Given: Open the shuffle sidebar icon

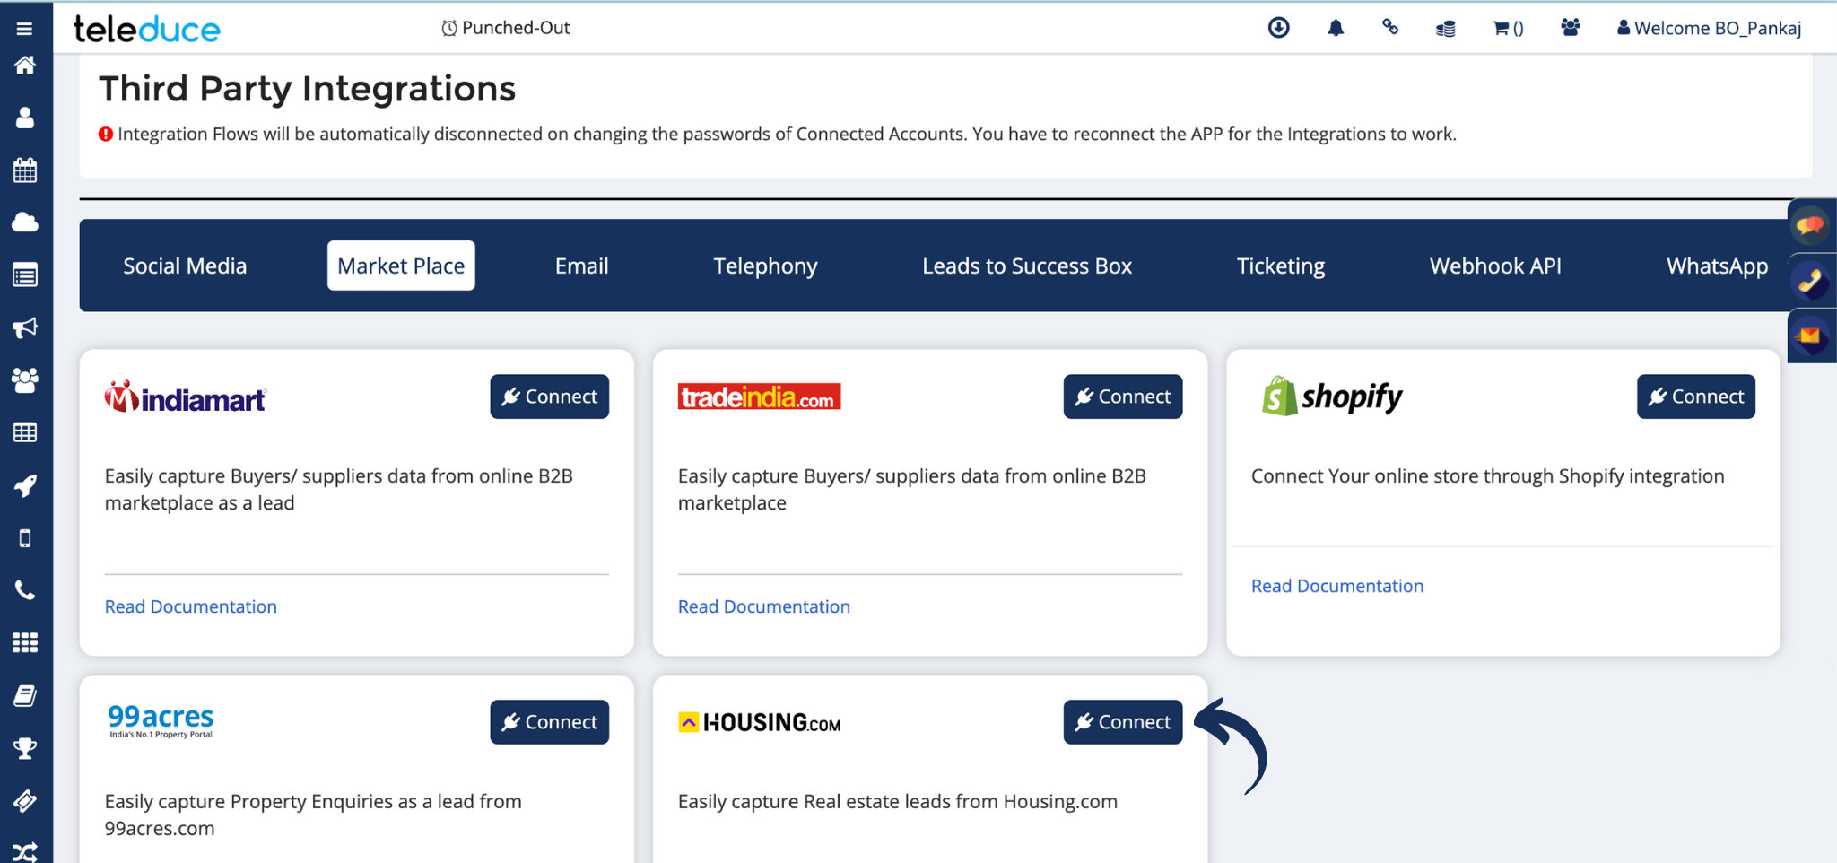Looking at the screenshot, I should coord(25,851).
